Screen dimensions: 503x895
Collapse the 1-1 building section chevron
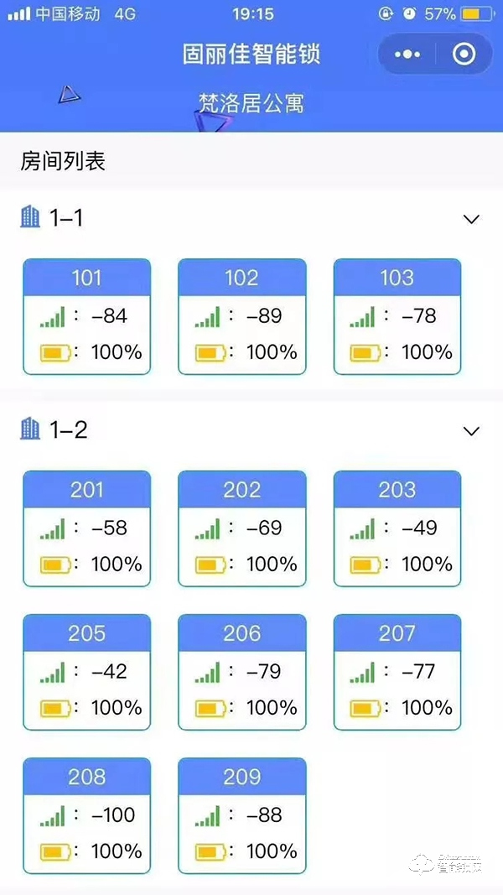pos(472,220)
